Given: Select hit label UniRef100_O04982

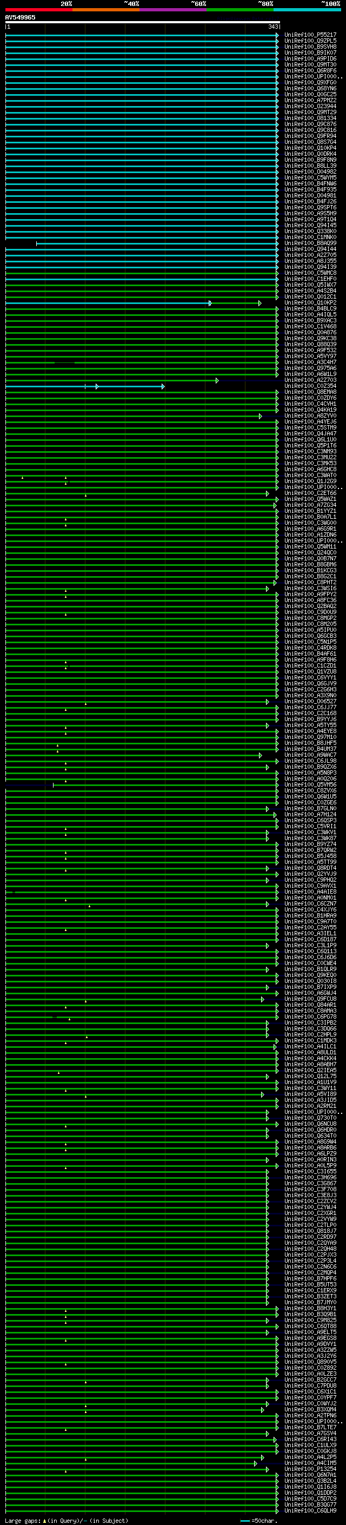Looking at the screenshot, I should point(310,171).
